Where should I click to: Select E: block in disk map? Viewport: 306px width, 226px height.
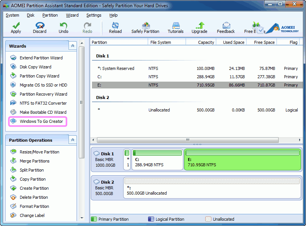click(243, 159)
